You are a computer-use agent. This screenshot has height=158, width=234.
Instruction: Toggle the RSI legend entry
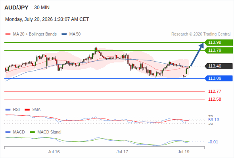[13, 109]
